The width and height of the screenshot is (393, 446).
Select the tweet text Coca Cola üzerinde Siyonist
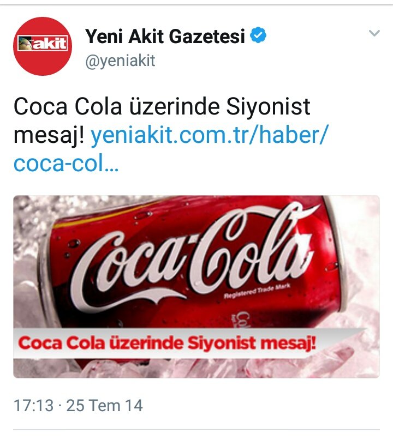click(162, 107)
